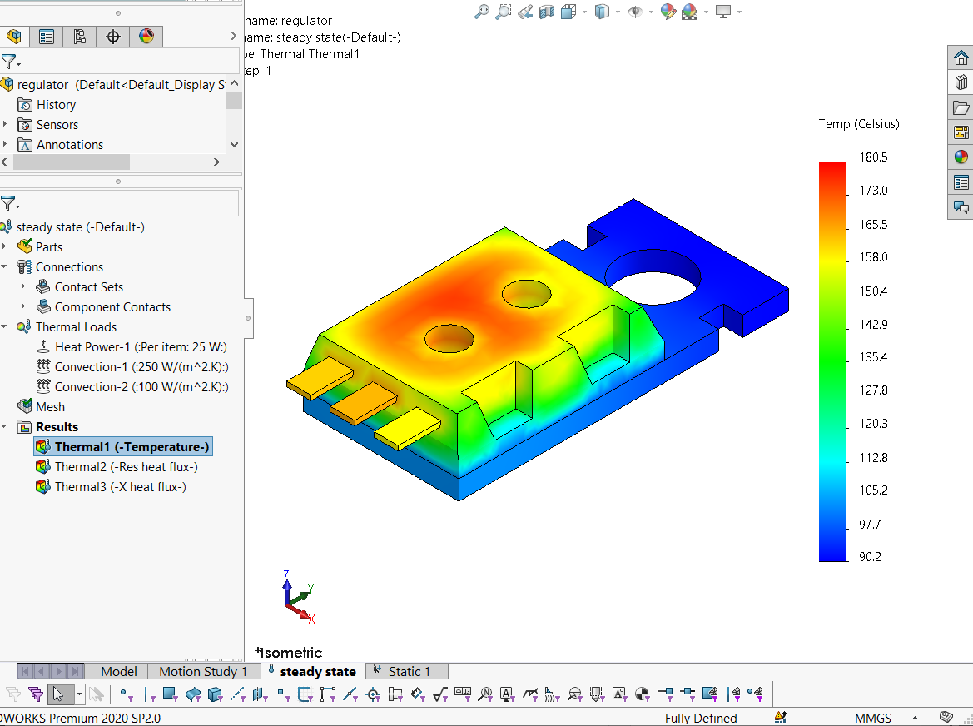Collapse the Thermal Loads node
This screenshot has width=973, height=726.
5,327
